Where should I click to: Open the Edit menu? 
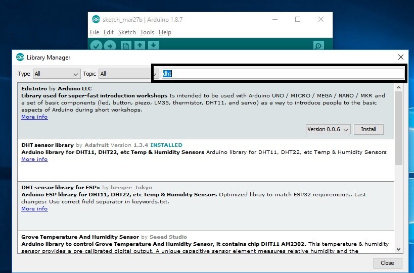click(109, 32)
